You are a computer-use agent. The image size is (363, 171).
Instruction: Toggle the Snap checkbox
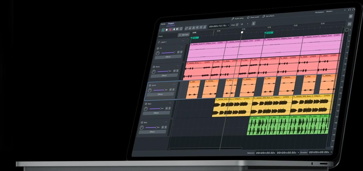[x=237, y=25]
